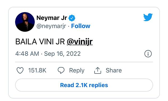Image resolution: width=168 pixels, height=101 pixels.
Task: Open Read 2.1K replies button
Action: coord(84,85)
